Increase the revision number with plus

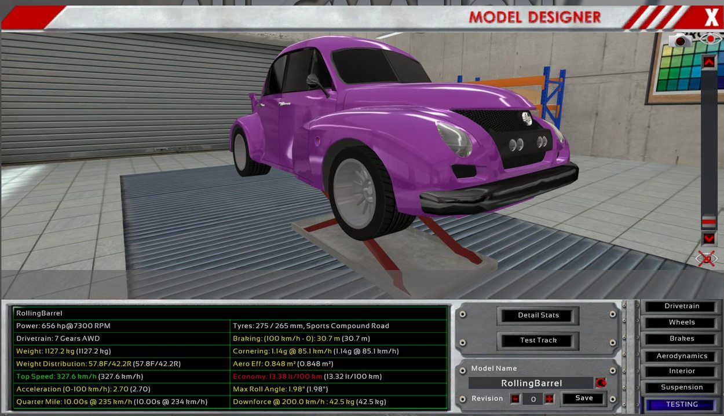[549, 399]
